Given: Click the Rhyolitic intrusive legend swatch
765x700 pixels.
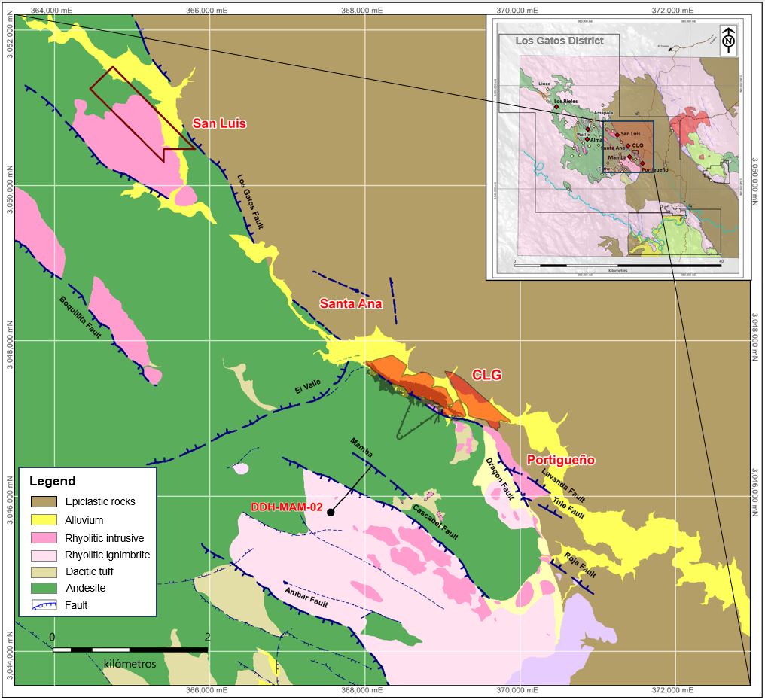Looking at the screenshot, I should click(44, 537).
